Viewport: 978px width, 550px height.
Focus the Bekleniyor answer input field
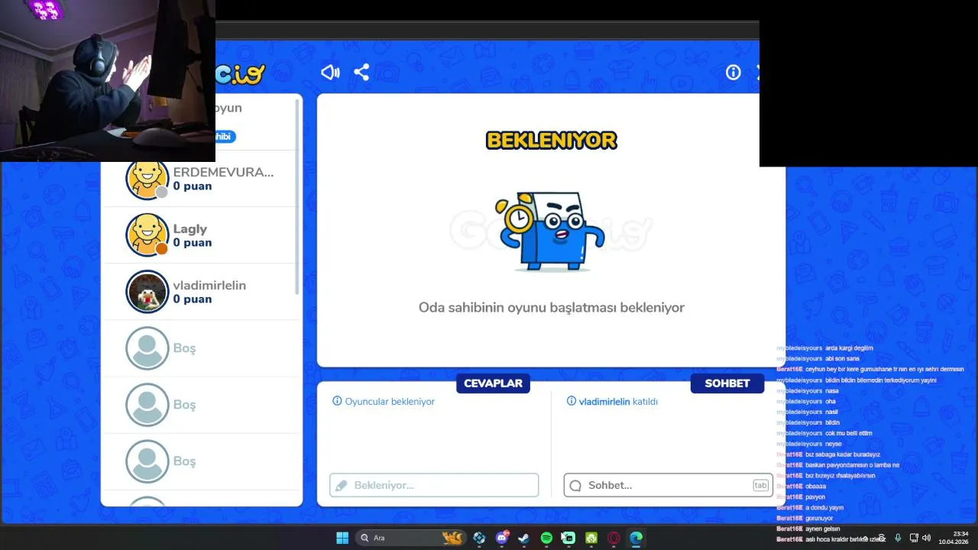(434, 485)
